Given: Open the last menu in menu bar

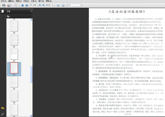Looking at the screenshot, I should pyautogui.click(x=49, y=1).
